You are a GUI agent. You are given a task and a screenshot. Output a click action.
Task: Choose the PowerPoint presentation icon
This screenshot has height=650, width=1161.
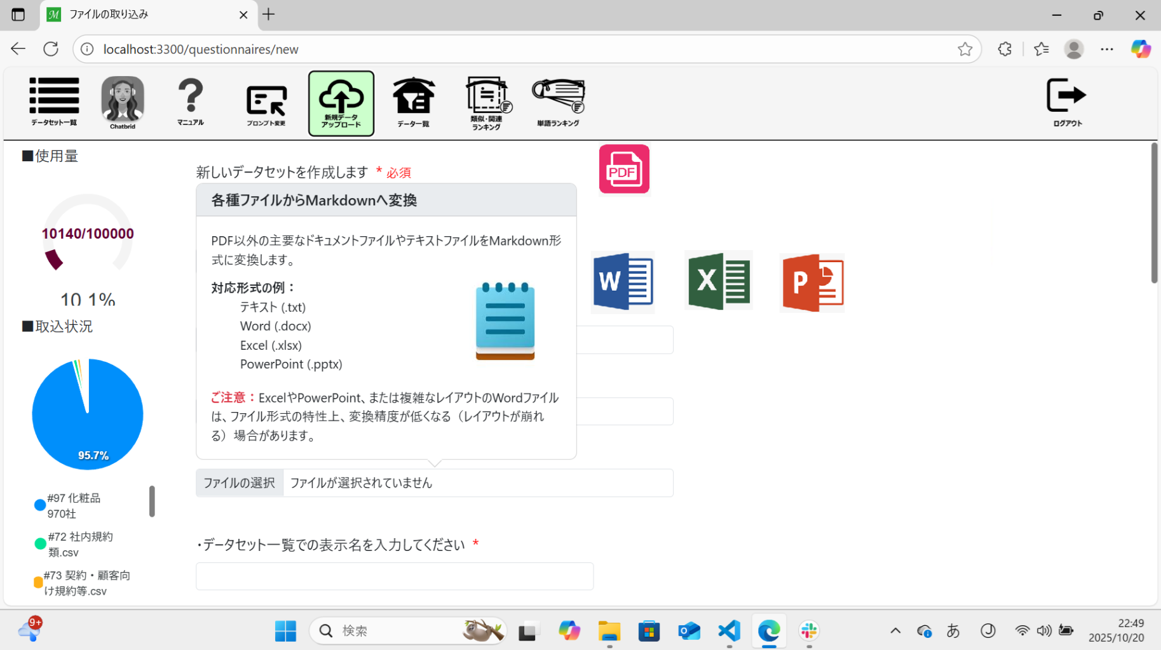[x=812, y=282]
